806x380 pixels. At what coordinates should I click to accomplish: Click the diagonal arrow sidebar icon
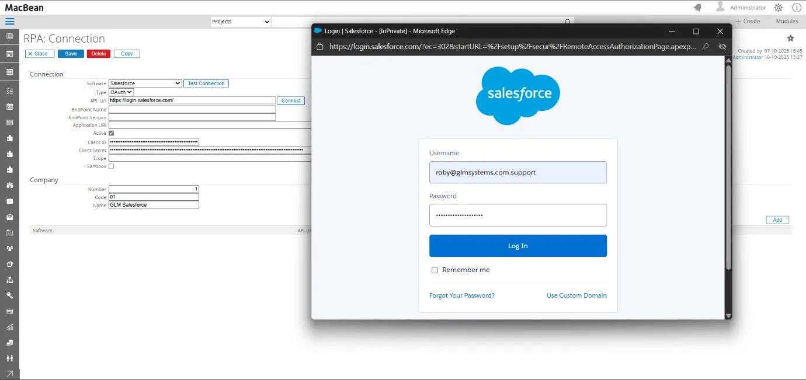tap(10, 374)
